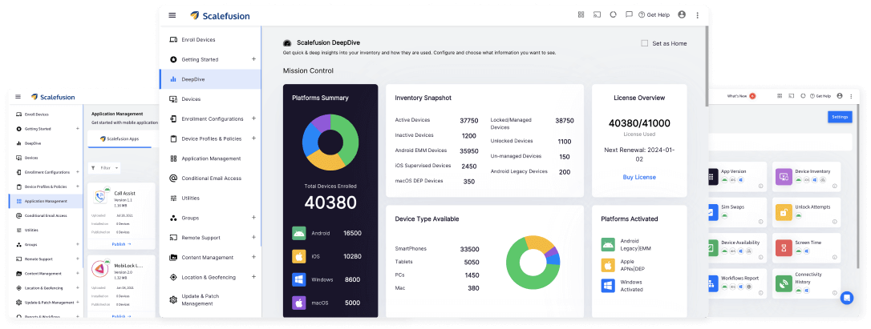The image size is (871, 329).
Task: Click Call Assist app icon in left window
Action: click(x=100, y=198)
